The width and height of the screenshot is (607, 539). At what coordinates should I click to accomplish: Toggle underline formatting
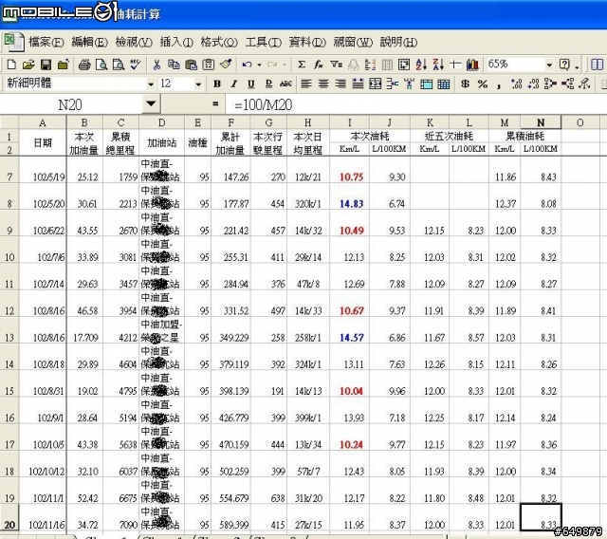coord(251,84)
